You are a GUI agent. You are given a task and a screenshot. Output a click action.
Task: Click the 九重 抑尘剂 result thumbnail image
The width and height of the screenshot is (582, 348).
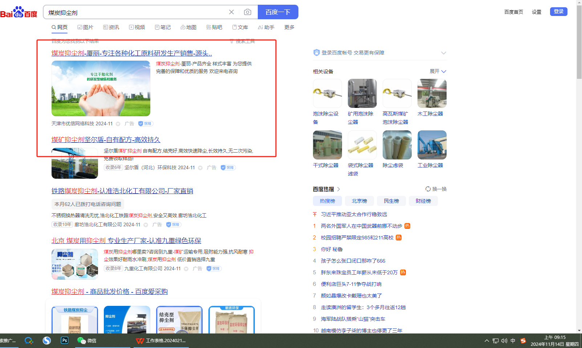(x=75, y=264)
